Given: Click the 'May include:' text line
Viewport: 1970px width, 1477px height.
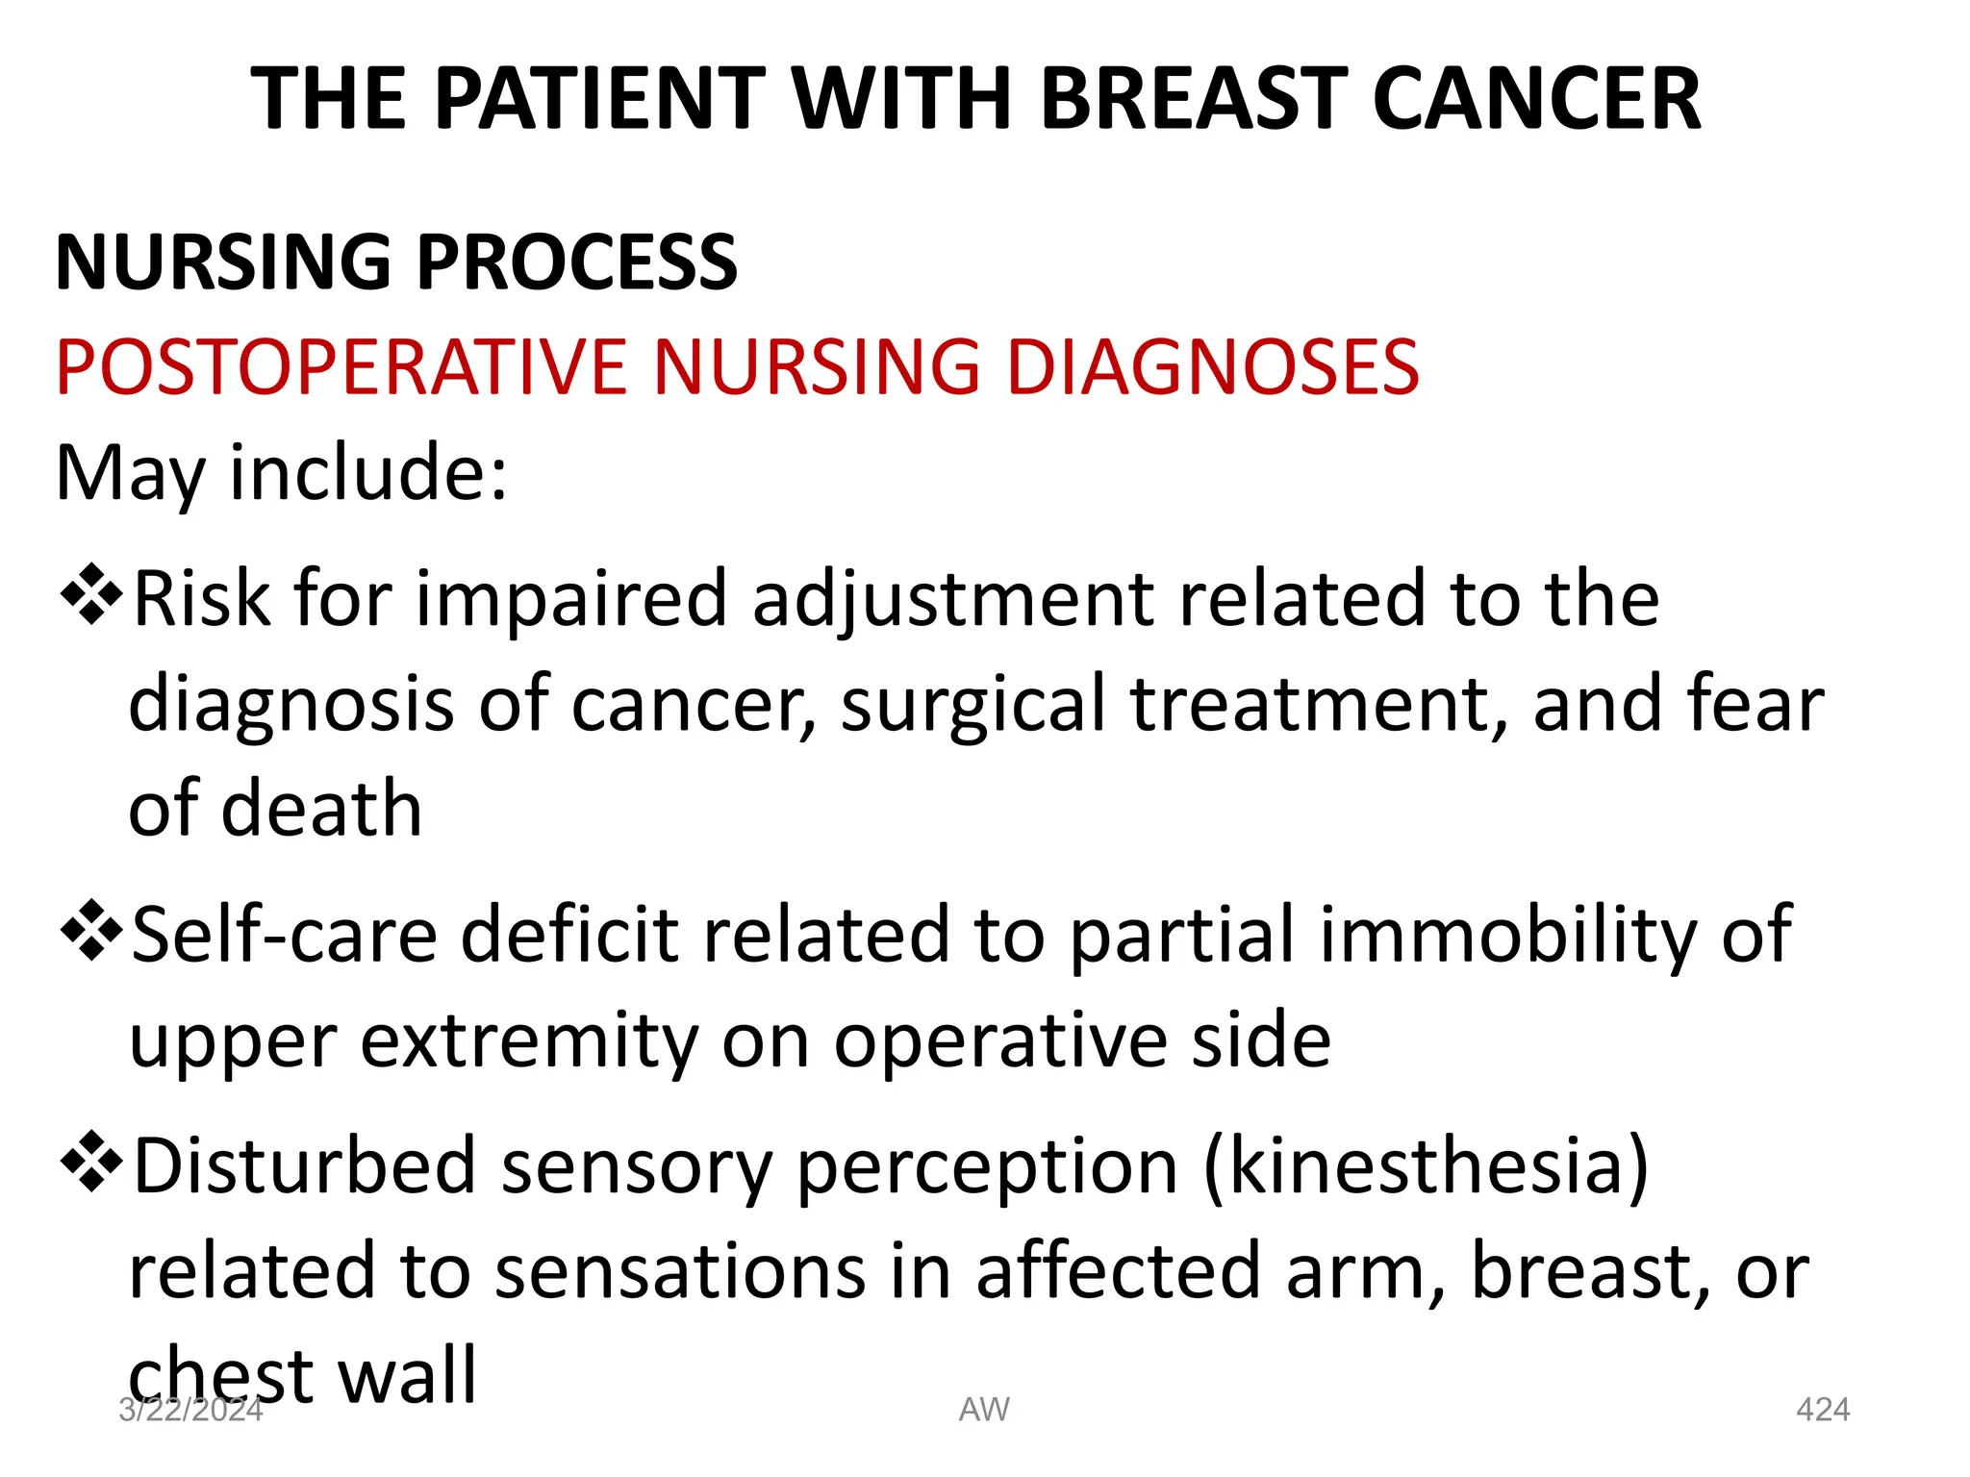Looking at the screenshot, I should click(x=282, y=473).
